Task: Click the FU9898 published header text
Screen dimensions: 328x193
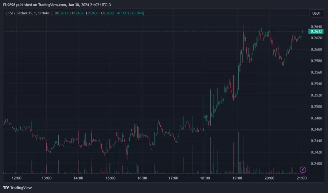Action: click(57, 5)
